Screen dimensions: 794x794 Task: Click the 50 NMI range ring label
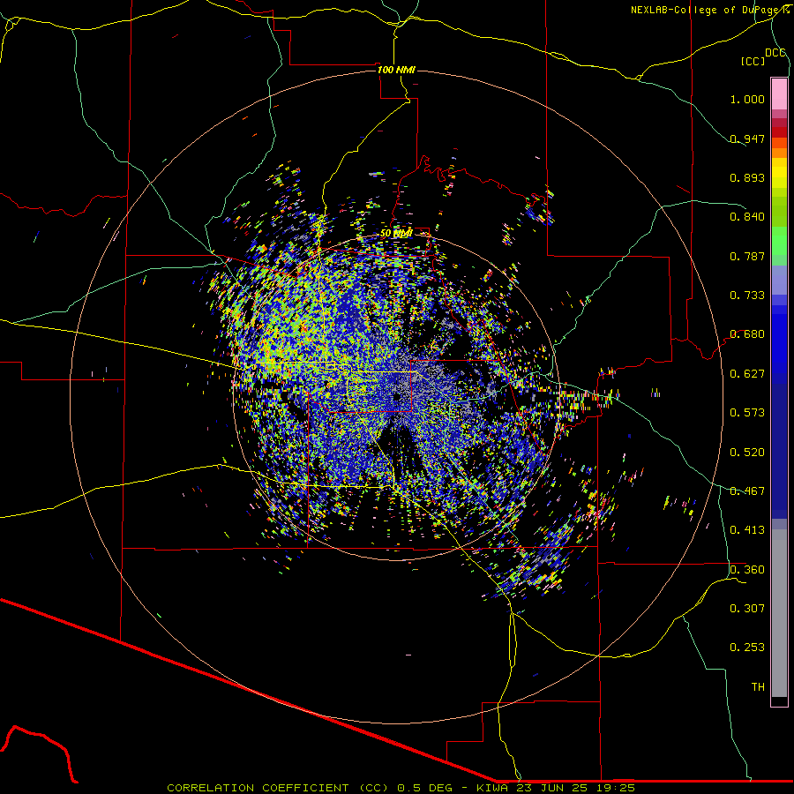[x=396, y=234]
